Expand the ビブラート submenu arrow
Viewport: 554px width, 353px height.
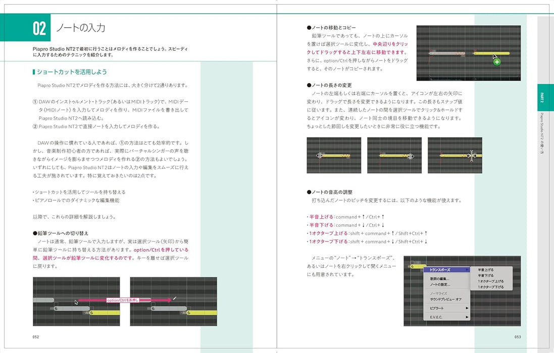pyautogui.click(x=467, y=308)
